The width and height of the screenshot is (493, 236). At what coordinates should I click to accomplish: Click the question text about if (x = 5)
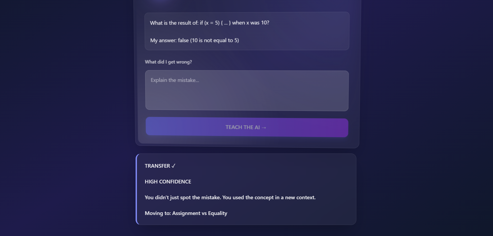(x=210, y=23)
